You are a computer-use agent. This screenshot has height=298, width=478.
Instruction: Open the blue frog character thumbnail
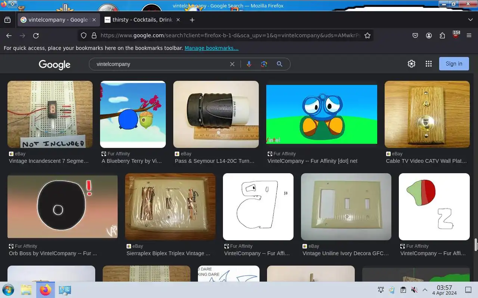coord(322,114)
